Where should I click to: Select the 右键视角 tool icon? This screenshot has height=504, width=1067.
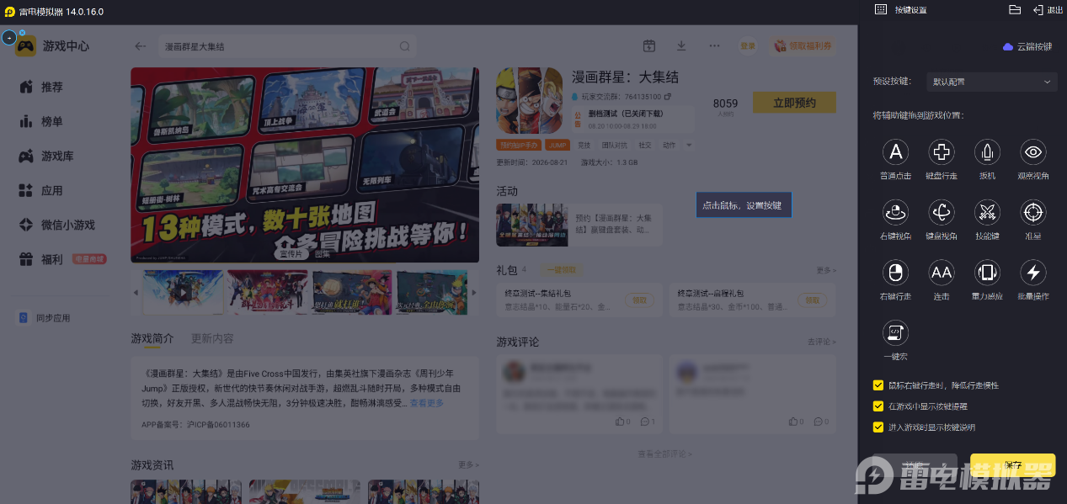click(x=896, y=212)
